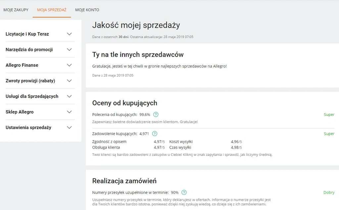Open Ustawienia sprzedaży menu label
The width and height of the screenshot is (339, 210).
(x=28, y=127)
